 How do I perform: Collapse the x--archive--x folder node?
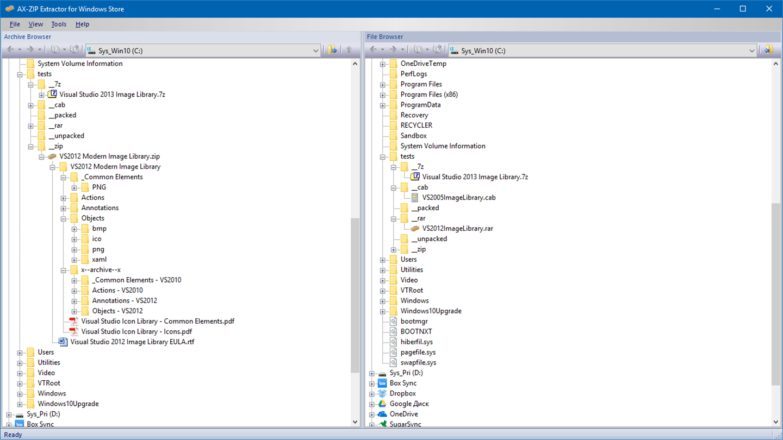coord(64,271)
